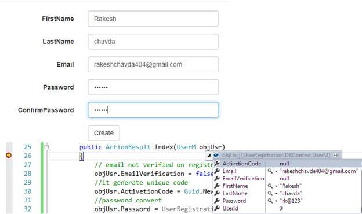Click ActionResult type in line 25

coord(128,147)
